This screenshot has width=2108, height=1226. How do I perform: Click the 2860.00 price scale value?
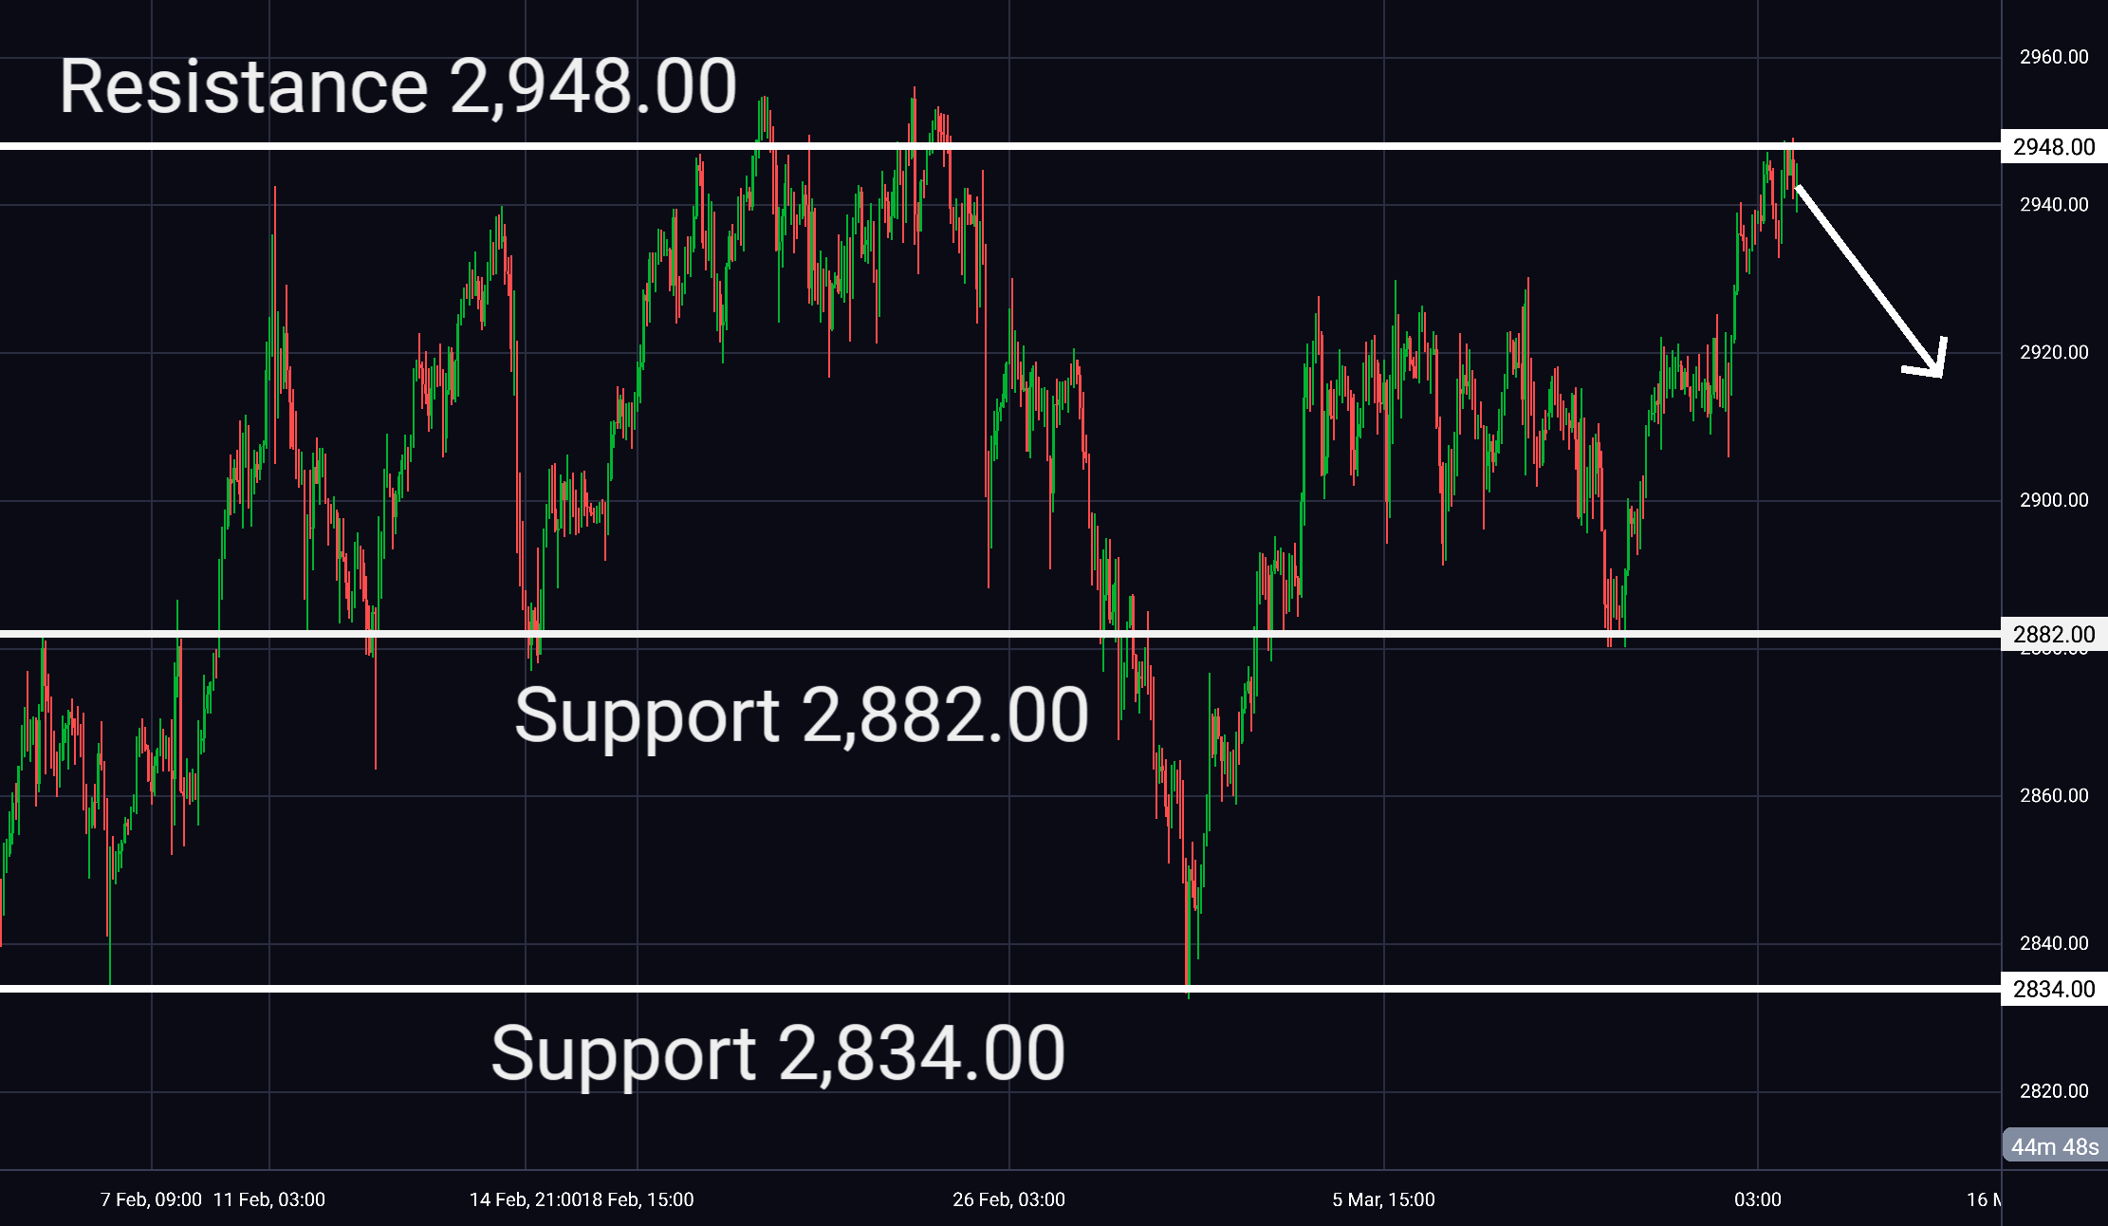tap(2054, 795)
